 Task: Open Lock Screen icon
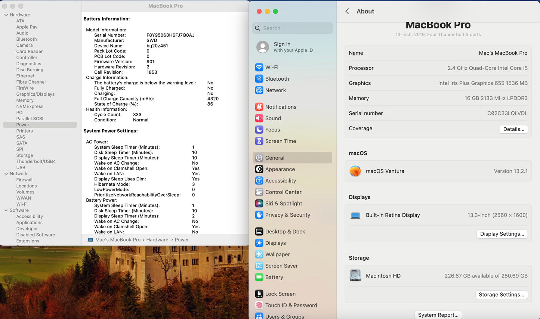coord(259,294)
